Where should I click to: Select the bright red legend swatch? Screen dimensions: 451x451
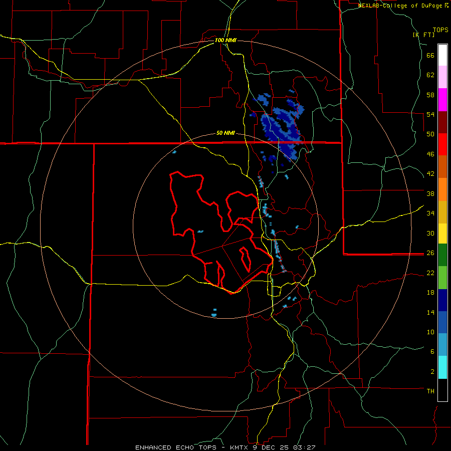click(442, 144)
